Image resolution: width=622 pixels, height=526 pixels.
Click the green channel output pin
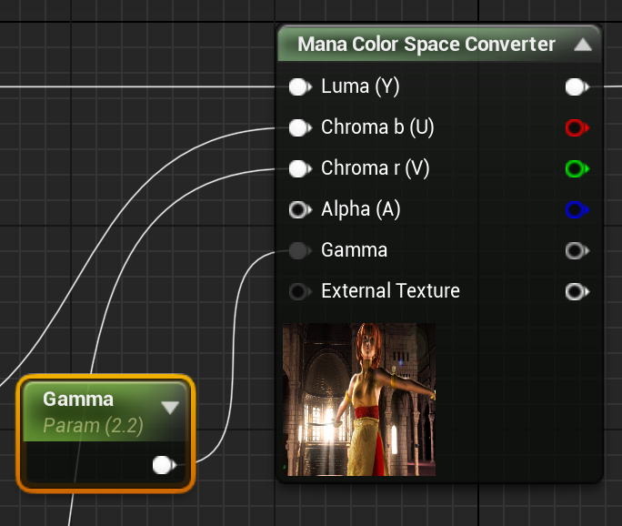coord(577,168)
